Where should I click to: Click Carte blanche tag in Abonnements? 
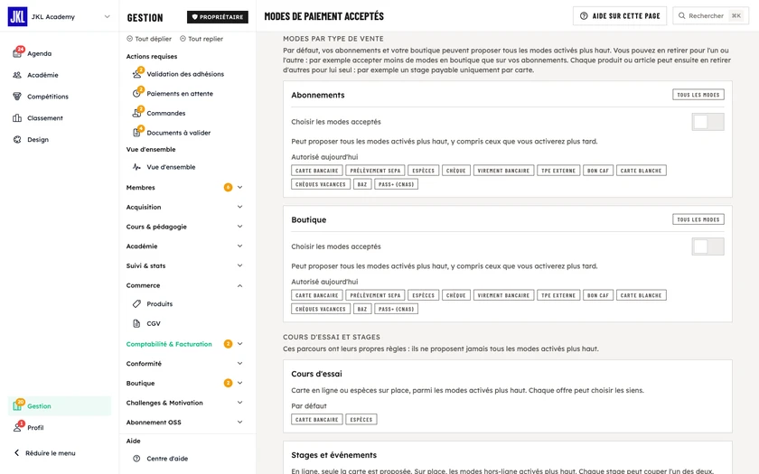click(641, 171)
